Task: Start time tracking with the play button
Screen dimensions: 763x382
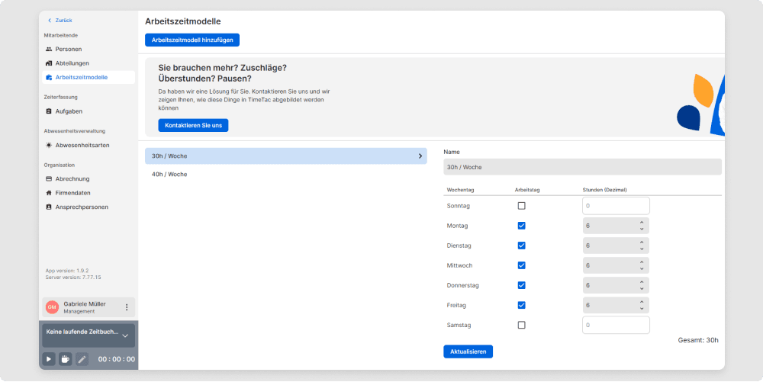Action: (x=49, y=359)
